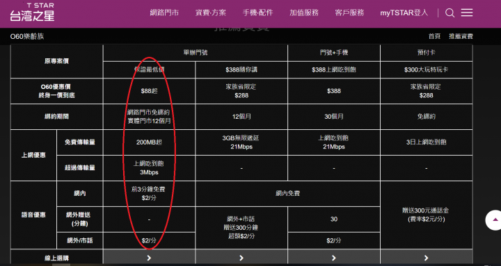Select the 單辦門號 header cell
Screen dimensions: 501x266
coord(196,53)
